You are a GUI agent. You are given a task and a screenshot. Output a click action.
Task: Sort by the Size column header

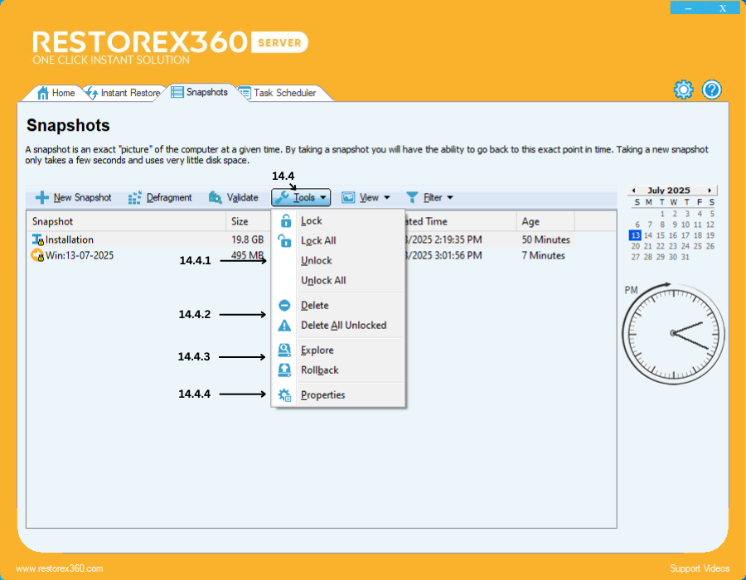[249, 221]
